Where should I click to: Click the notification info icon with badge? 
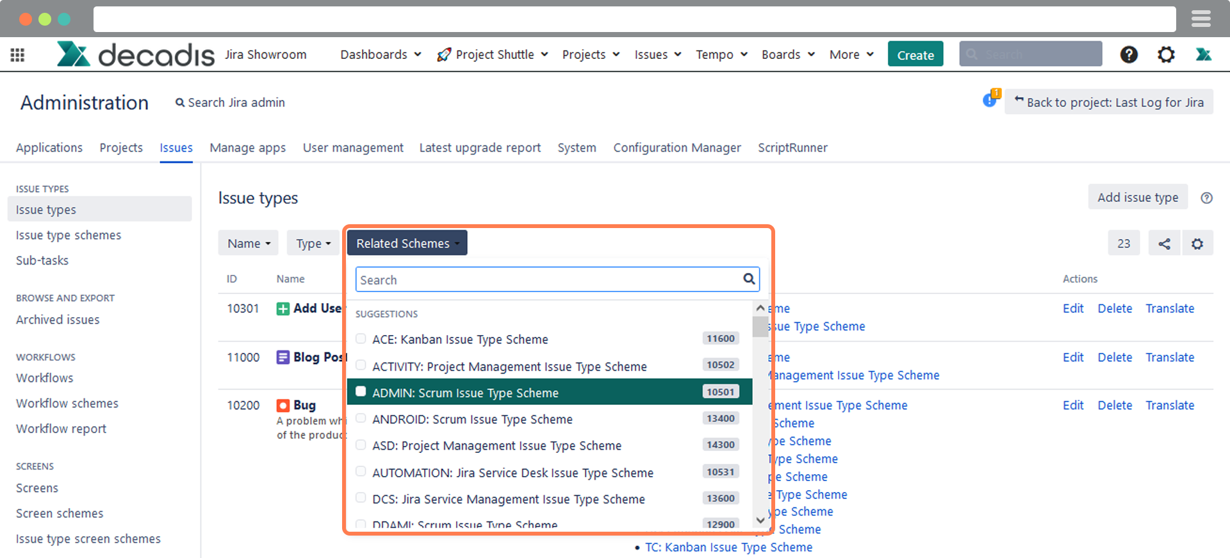coord(990,100)
